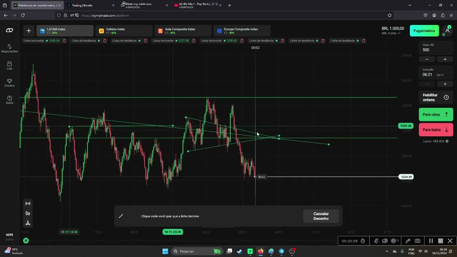This screenshot has width=457, height=257.
Task: Open the chart signal indicator tool
Action: (27, 203)
